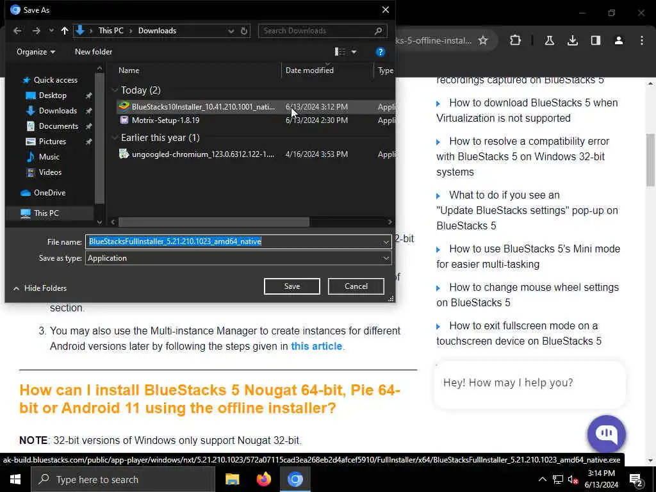Create a New folder

click(94, 52)
